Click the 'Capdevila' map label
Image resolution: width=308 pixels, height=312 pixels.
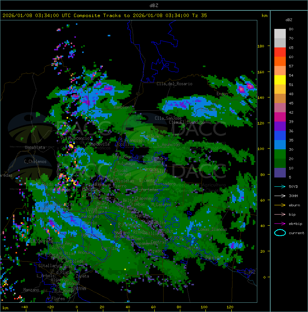coord(99,144)
